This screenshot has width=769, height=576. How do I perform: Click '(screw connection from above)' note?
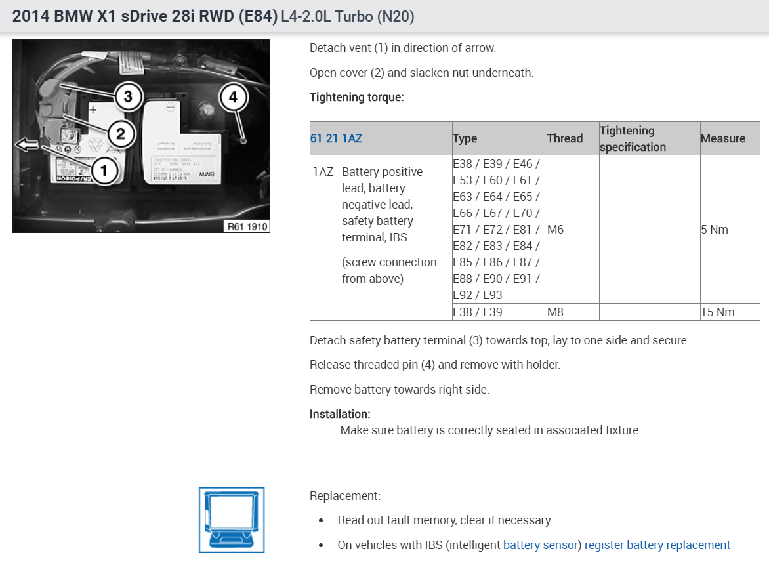[389, 270]
